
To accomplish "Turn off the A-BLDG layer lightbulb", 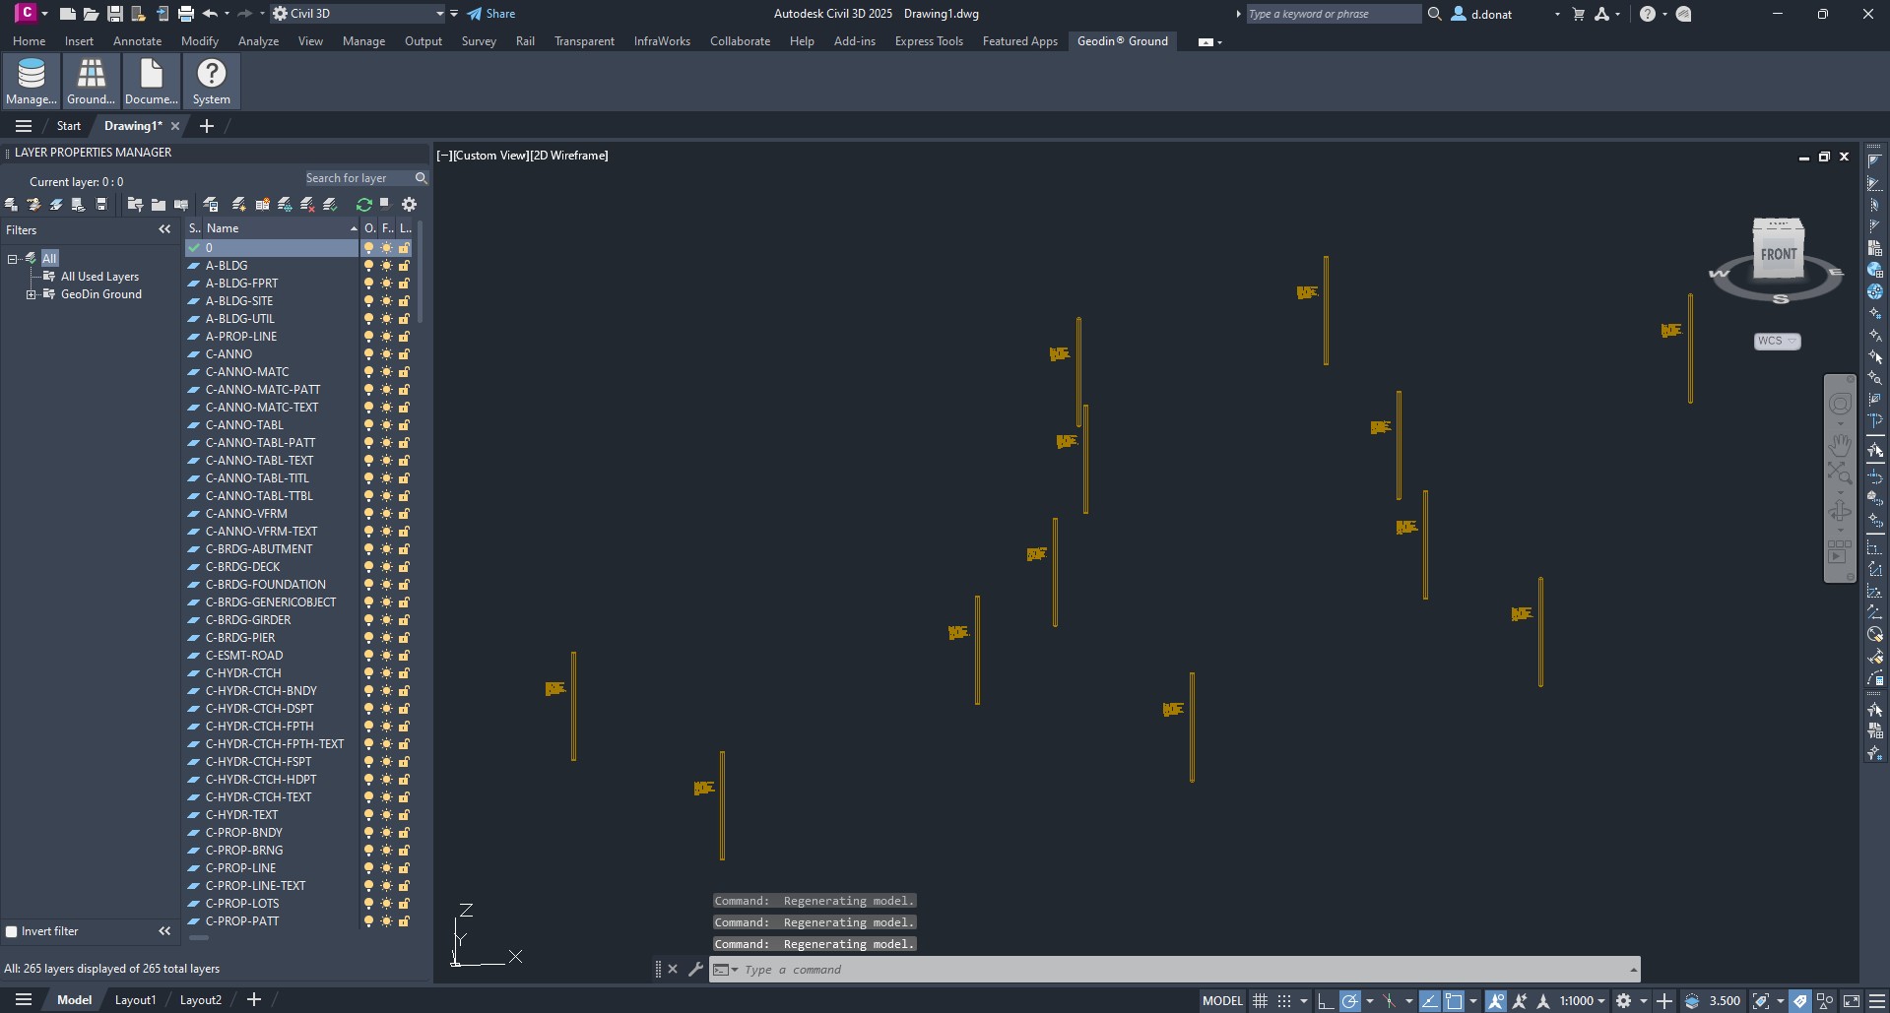I will pyautogui.click(x=368, y=266).
